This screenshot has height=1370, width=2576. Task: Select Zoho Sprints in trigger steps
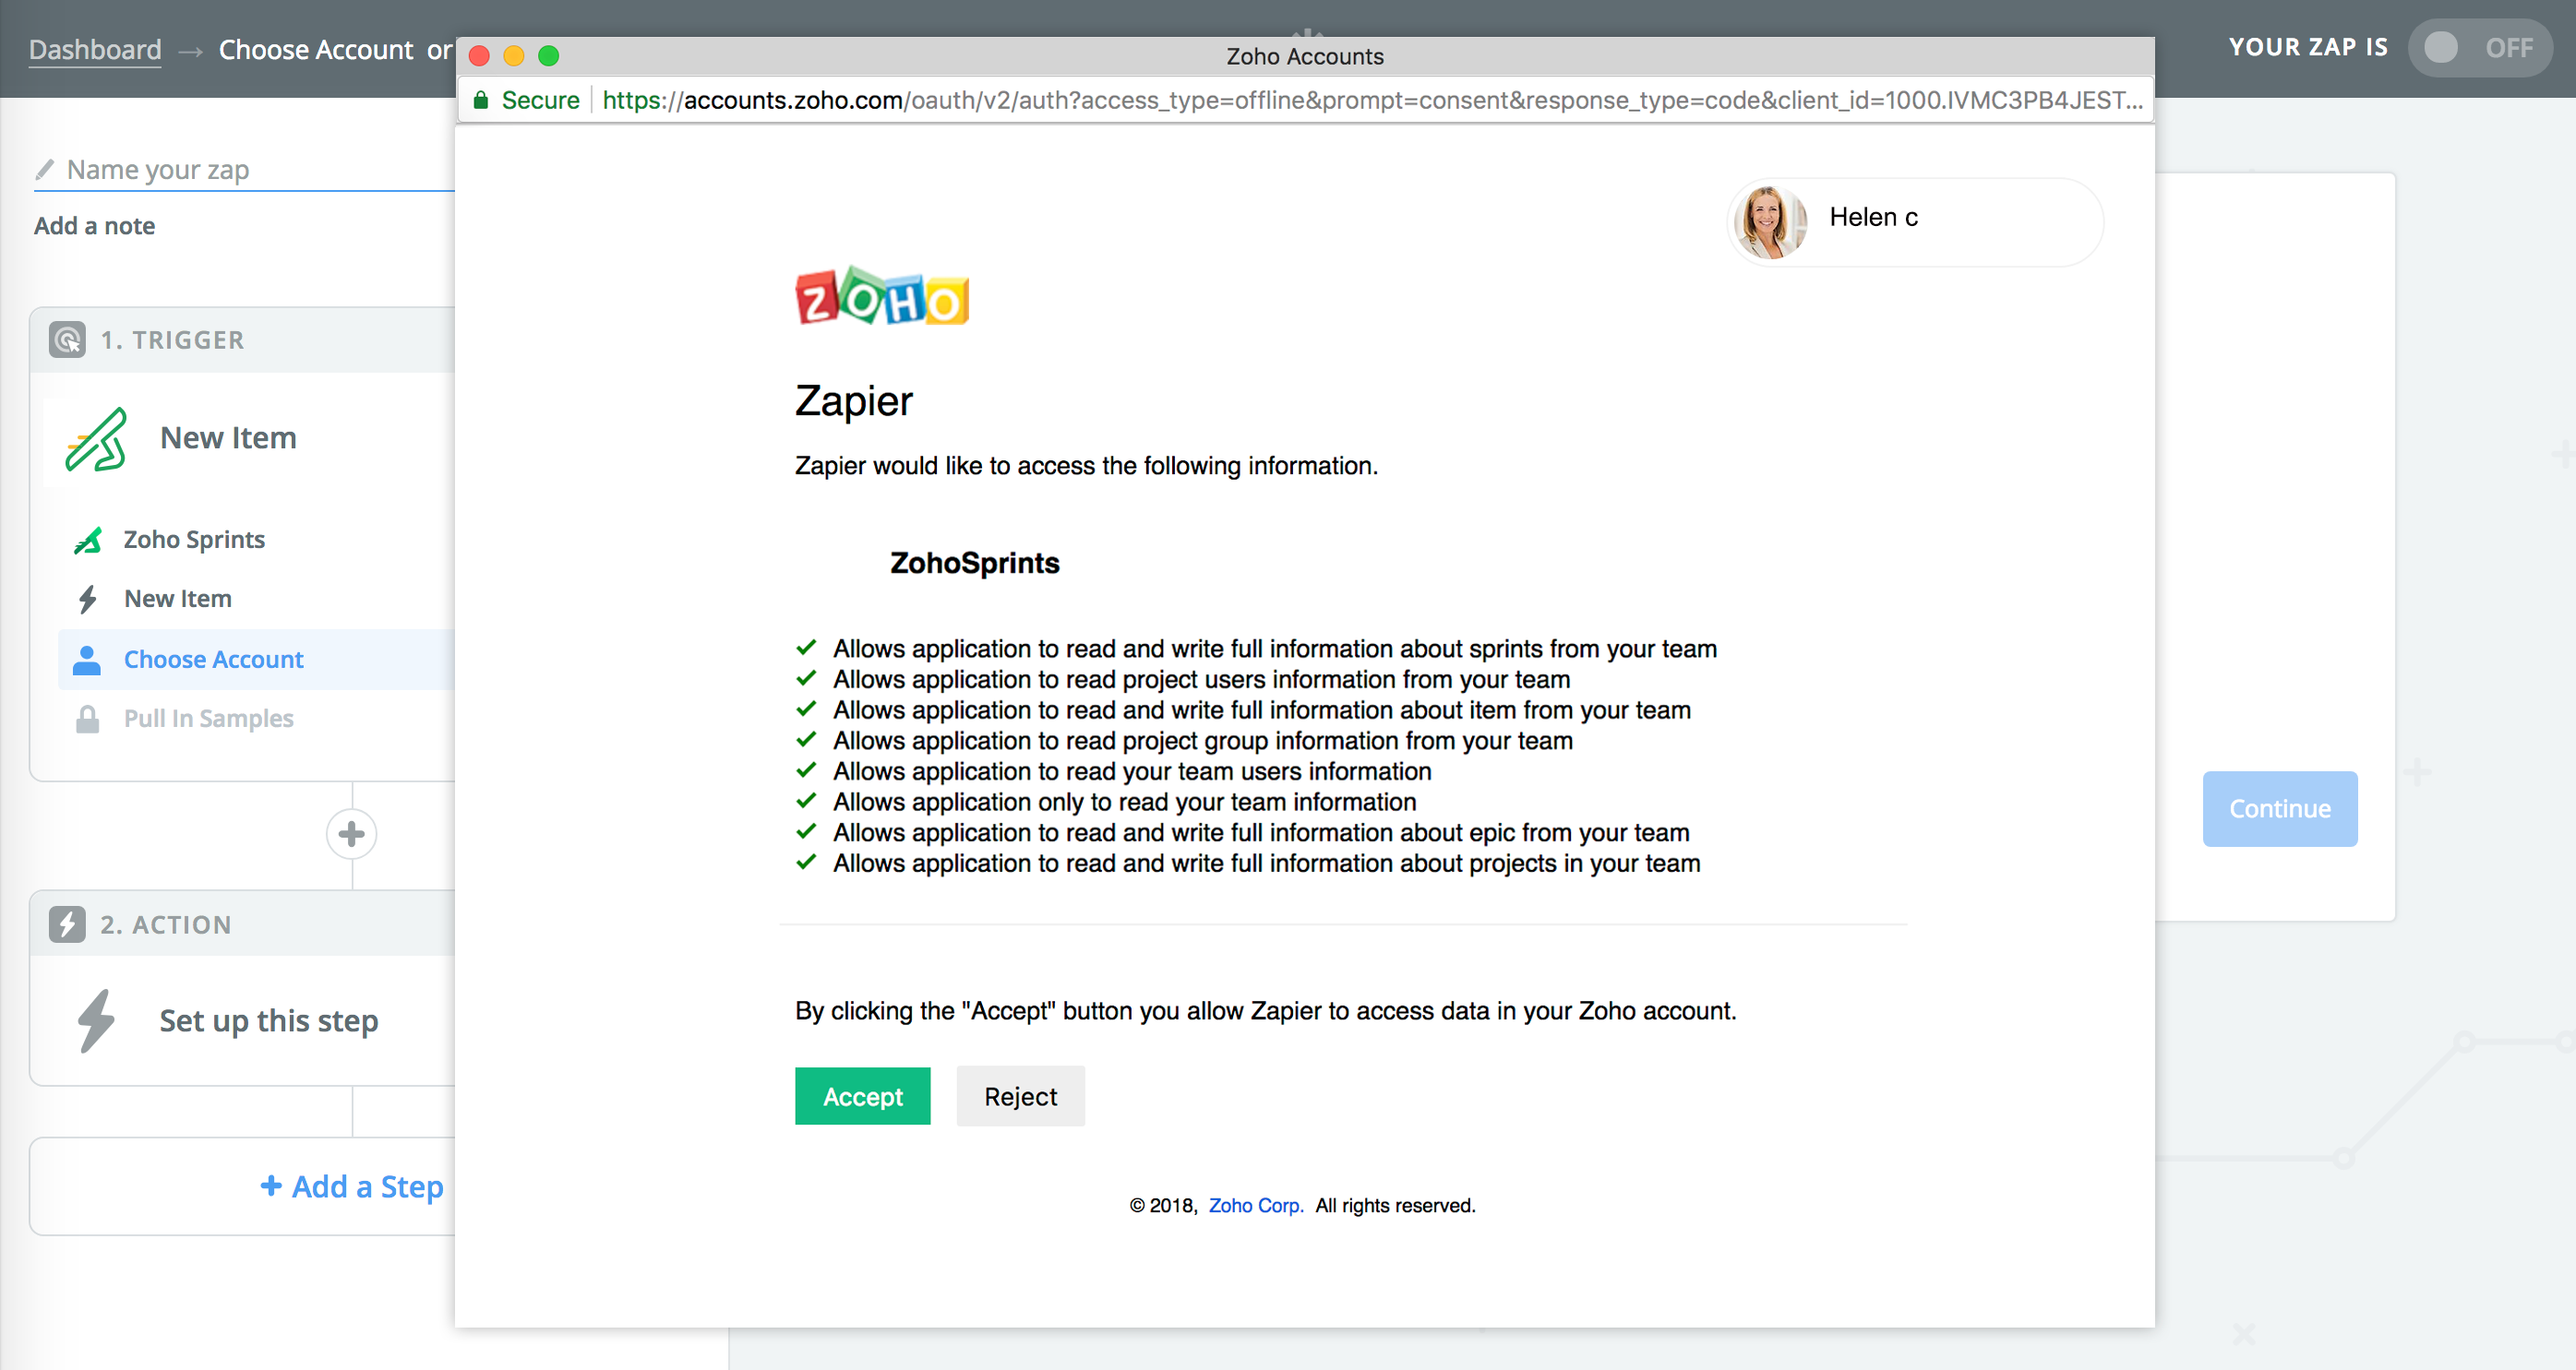194,540
